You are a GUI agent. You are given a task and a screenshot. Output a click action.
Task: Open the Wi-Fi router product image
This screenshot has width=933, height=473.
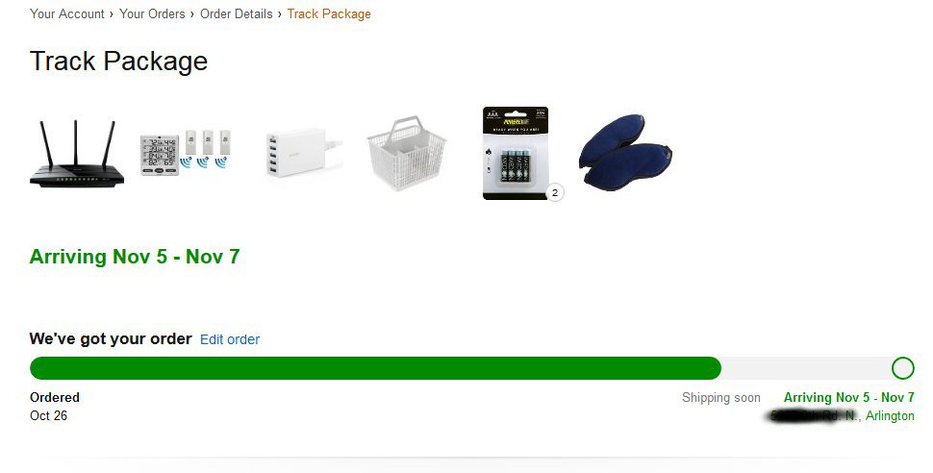77,154
